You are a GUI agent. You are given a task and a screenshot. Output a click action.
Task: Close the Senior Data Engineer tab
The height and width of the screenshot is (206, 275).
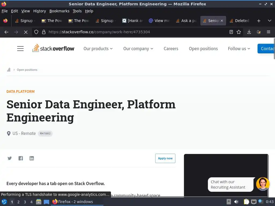[222, 21]
